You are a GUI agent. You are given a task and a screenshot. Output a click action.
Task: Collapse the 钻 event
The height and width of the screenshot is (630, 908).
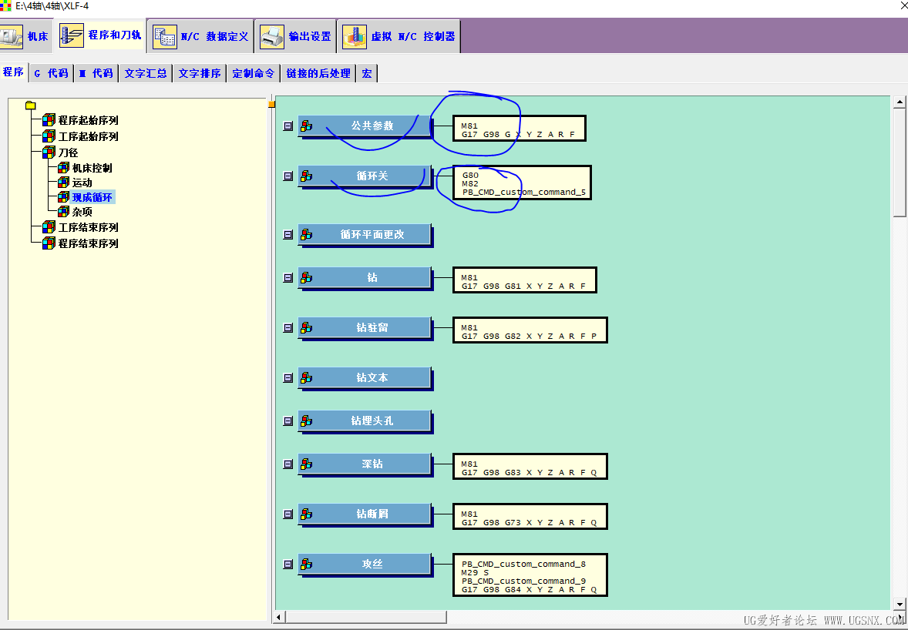point(288,278)
